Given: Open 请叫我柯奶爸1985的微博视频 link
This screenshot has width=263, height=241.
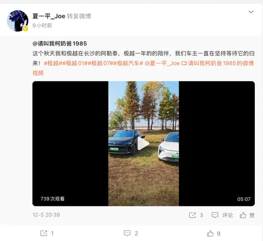Looking at the screenshot, I should pyautogui.click(x=143, y=68).
